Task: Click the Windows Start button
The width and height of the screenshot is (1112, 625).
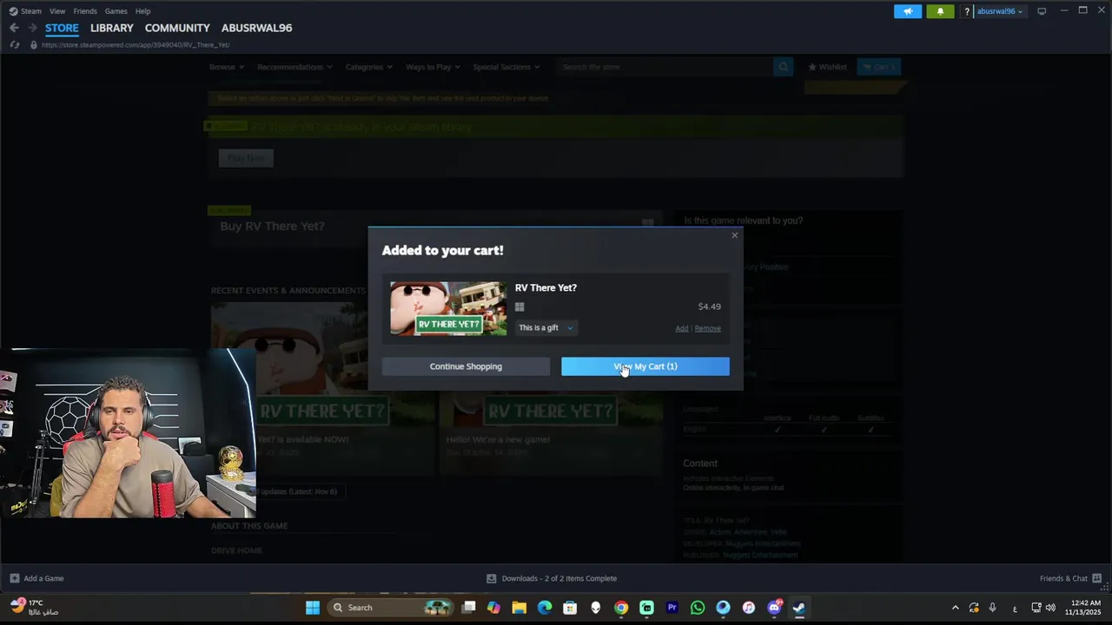Action: click(313, 608)
